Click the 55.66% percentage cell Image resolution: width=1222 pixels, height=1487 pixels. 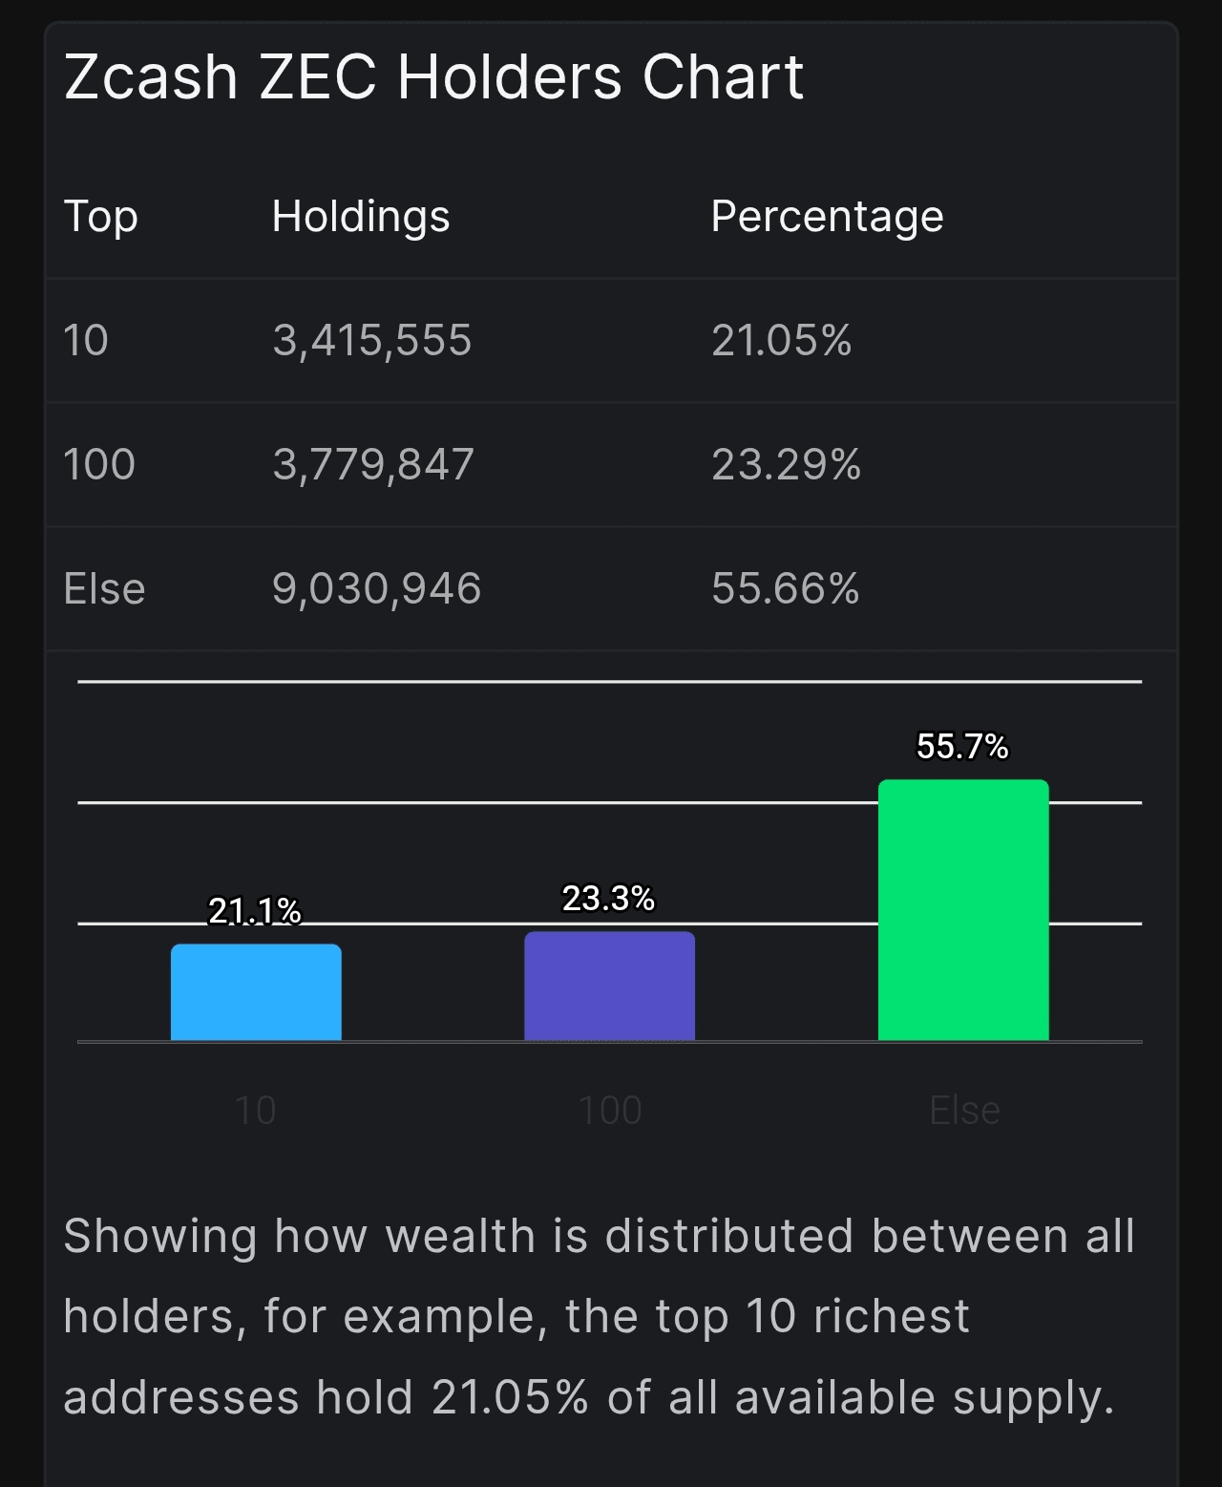click(785, 588)
